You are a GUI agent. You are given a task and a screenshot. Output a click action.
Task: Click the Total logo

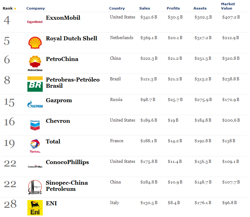pyautogui.click(x=35, y=146)
